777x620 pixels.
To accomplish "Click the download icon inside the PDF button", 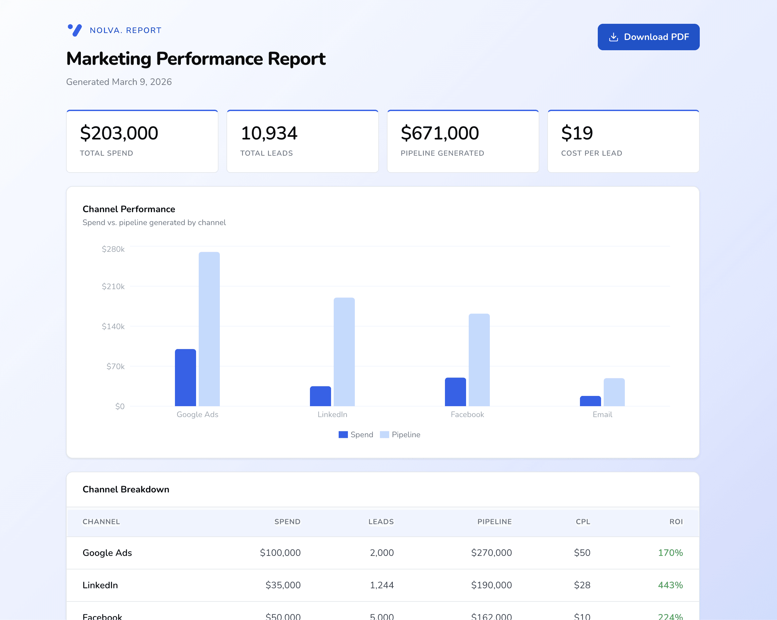I will (x=613, y=36).
